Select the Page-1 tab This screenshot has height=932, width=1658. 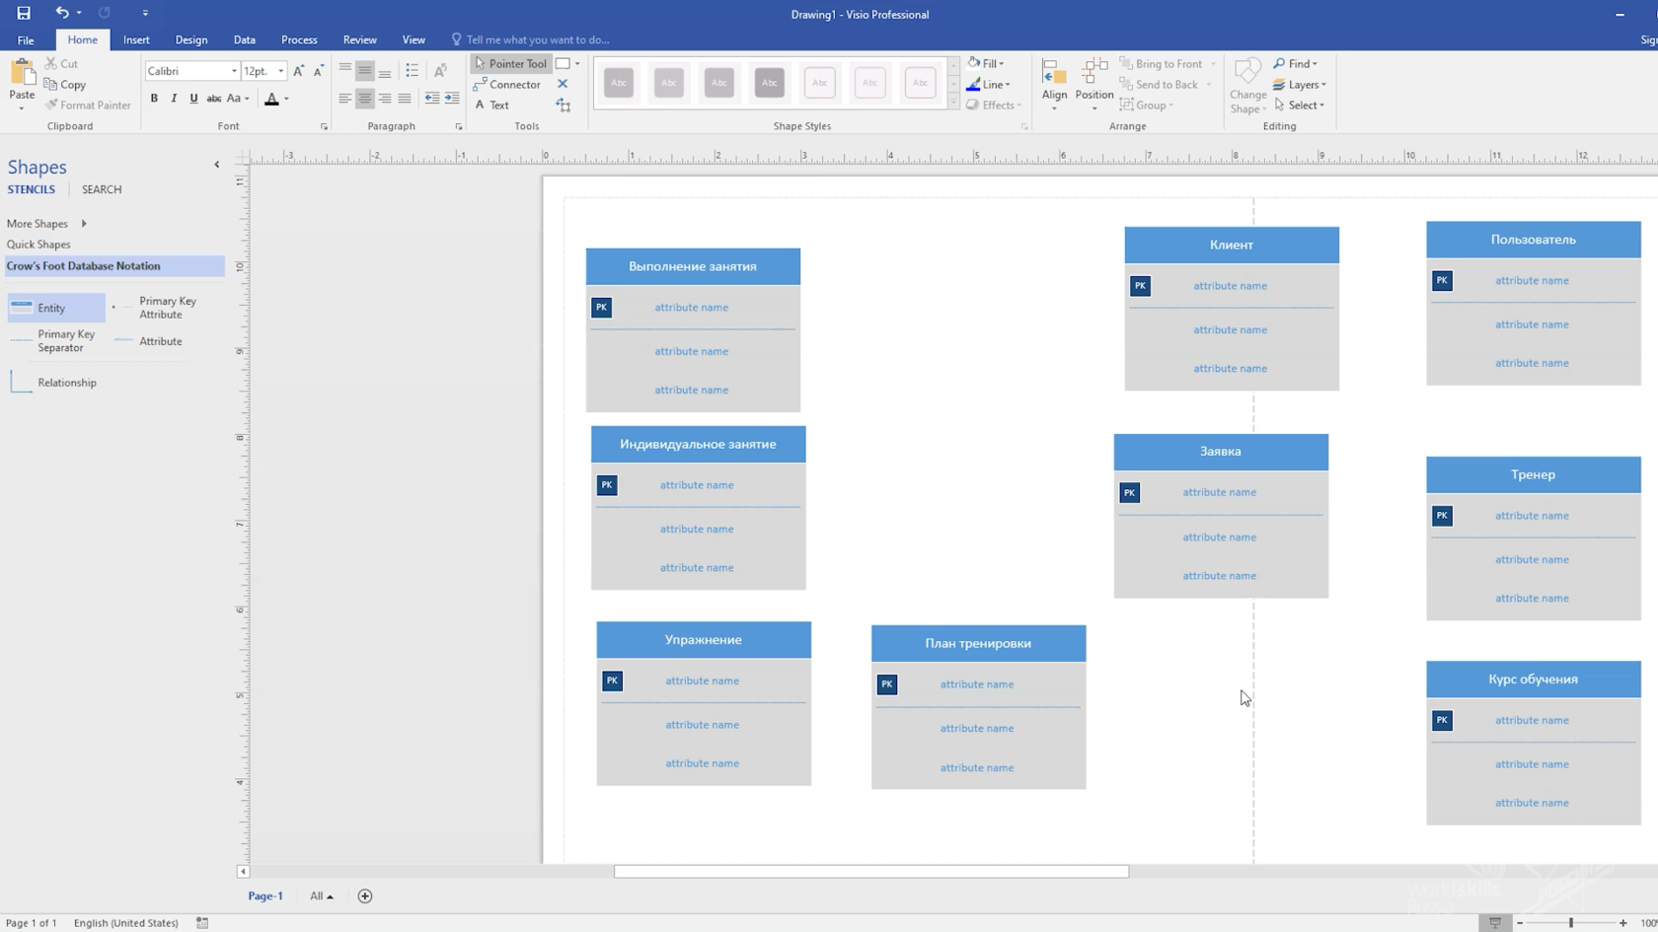click(x=265, y=896)
